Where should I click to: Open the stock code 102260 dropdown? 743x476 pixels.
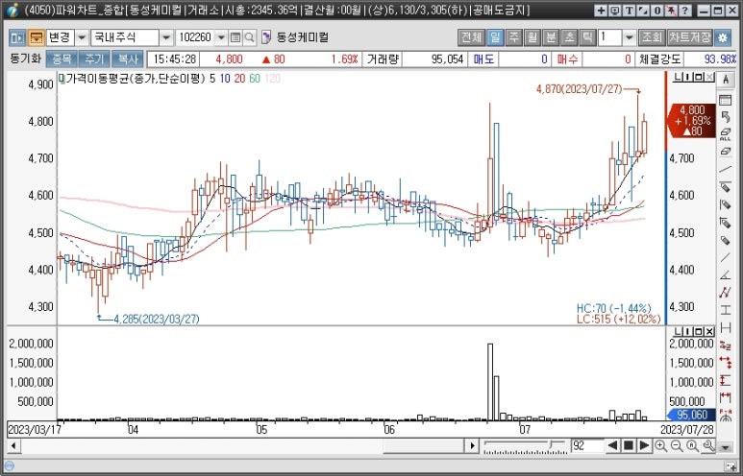(x=221, y=37)
